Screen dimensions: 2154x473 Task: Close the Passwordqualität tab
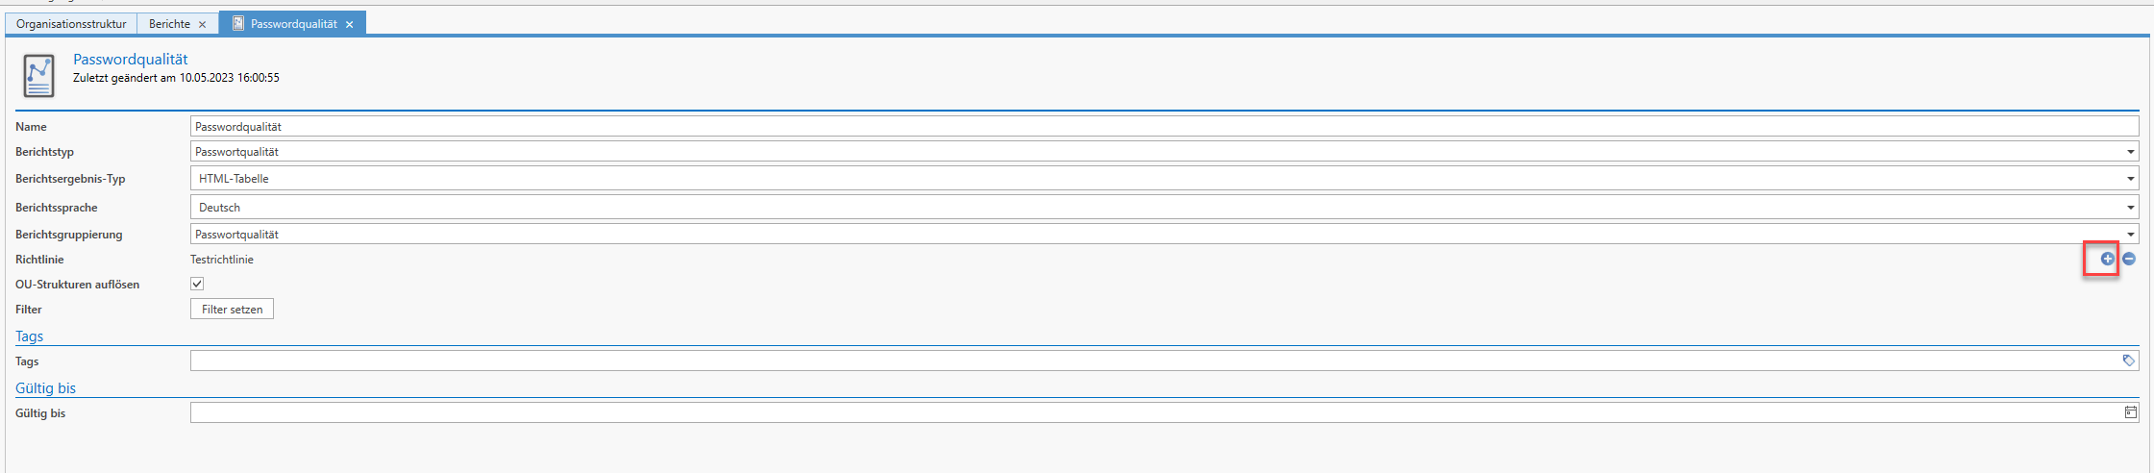point(349,24)
